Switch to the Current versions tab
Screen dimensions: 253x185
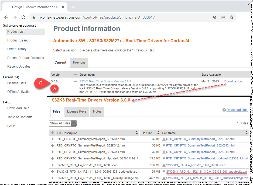pos(60,62)
